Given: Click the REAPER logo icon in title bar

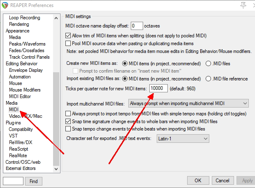Looking at the screenshot, I should point(5,5).
